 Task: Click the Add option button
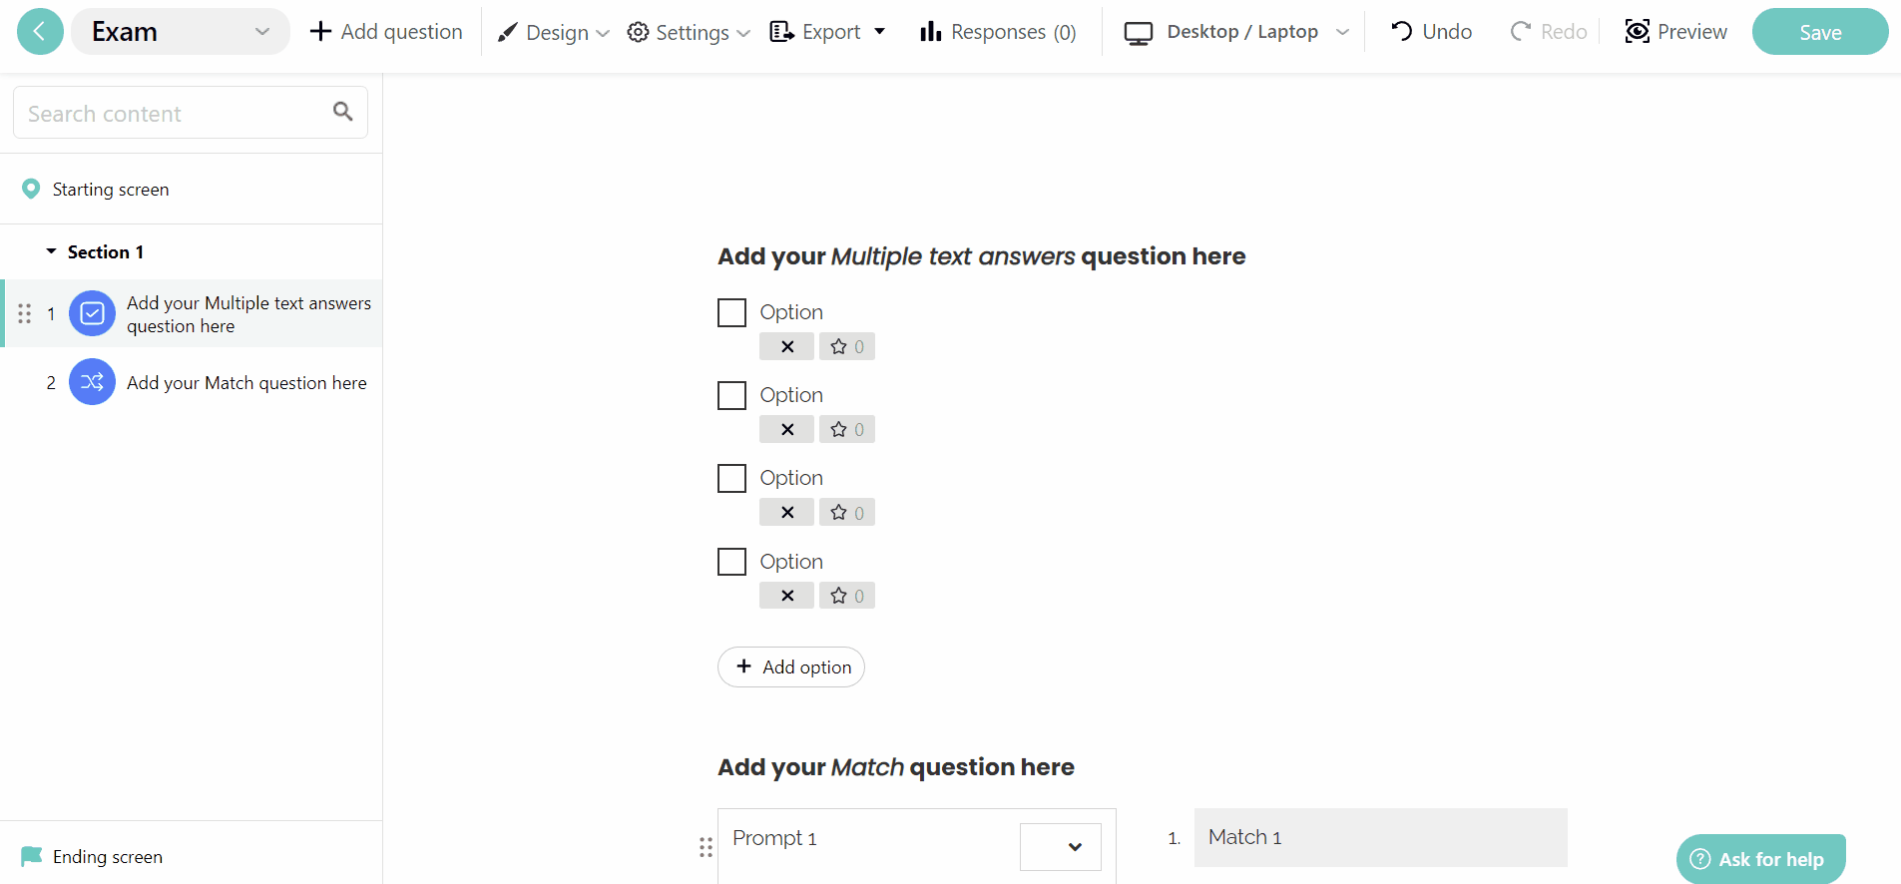click(x=791, y=666)
